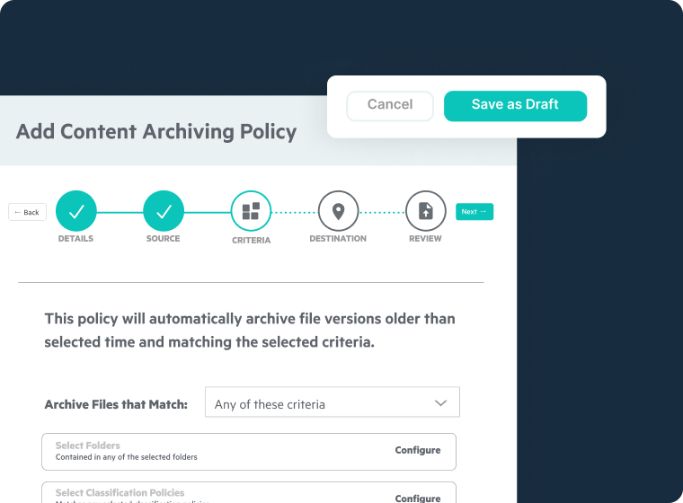This screenshot has height=503, width=683.
Task: Click the CRITERIA step label
Action: click(251, 241)
